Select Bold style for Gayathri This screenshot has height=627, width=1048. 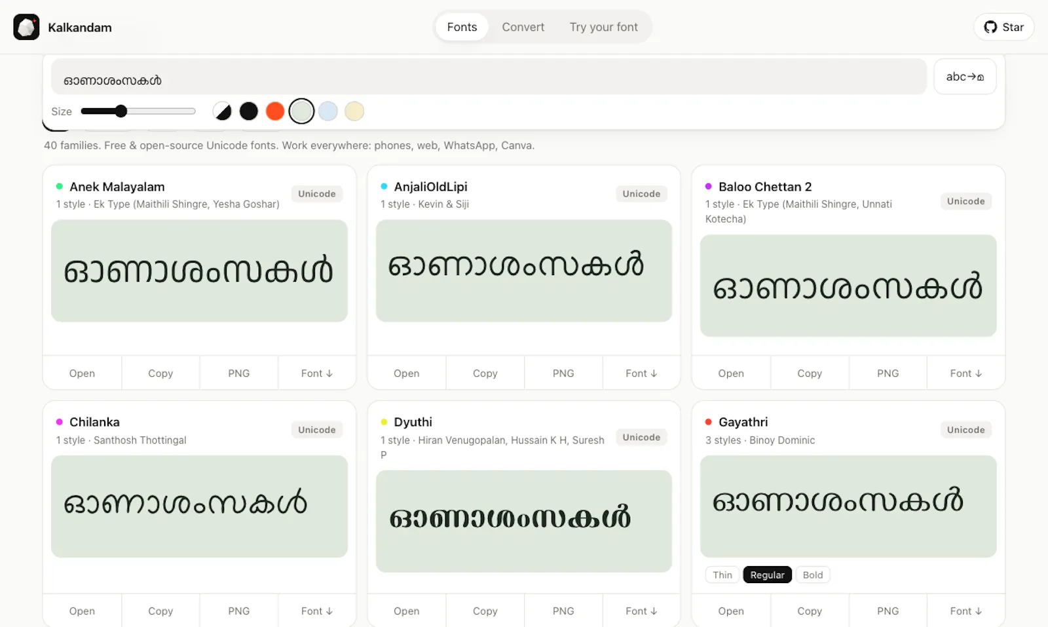(x=813, y=575)
